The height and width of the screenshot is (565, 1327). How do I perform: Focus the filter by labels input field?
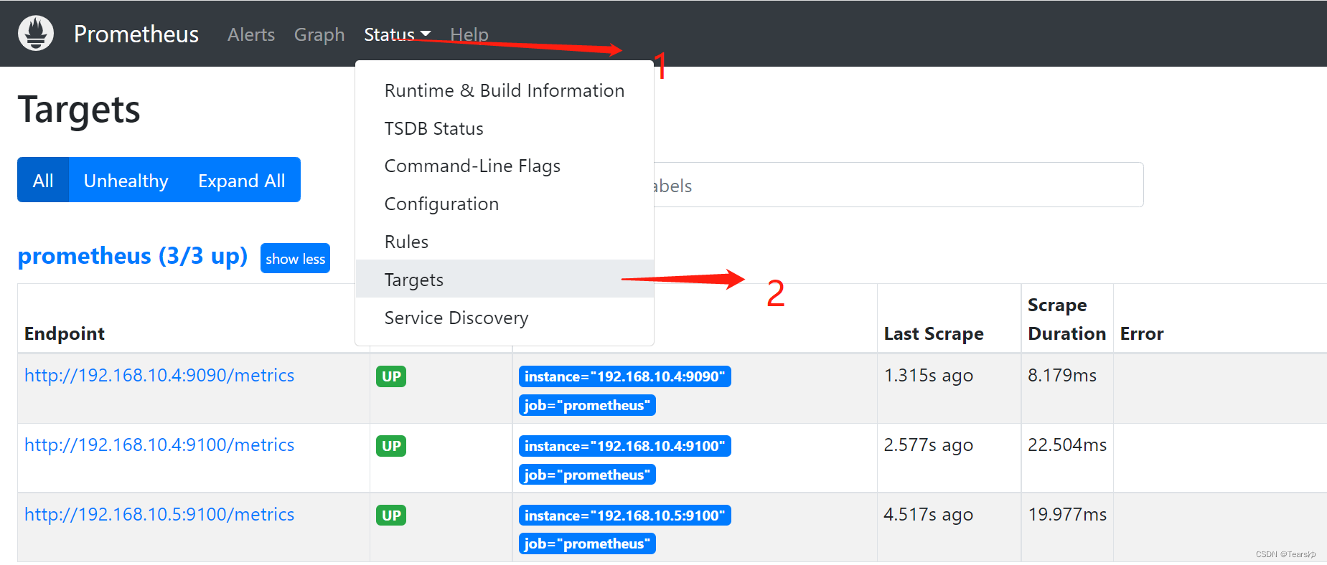point(899,185)
